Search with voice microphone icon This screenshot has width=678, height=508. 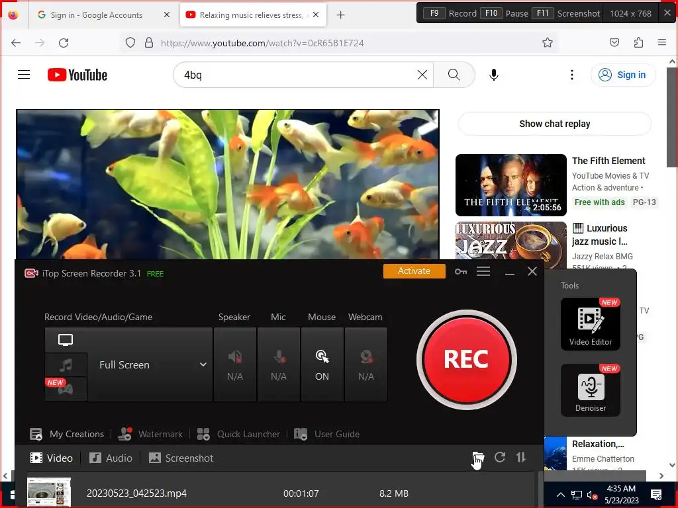point(494,75)
